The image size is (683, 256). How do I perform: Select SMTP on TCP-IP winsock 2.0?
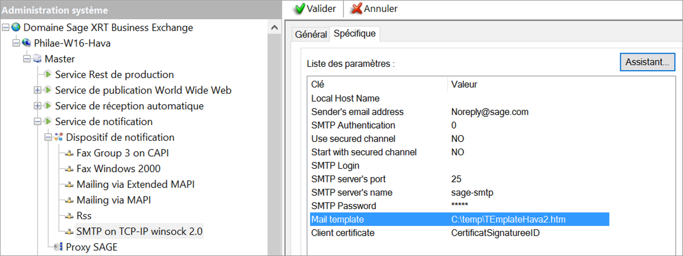point(140,231)
